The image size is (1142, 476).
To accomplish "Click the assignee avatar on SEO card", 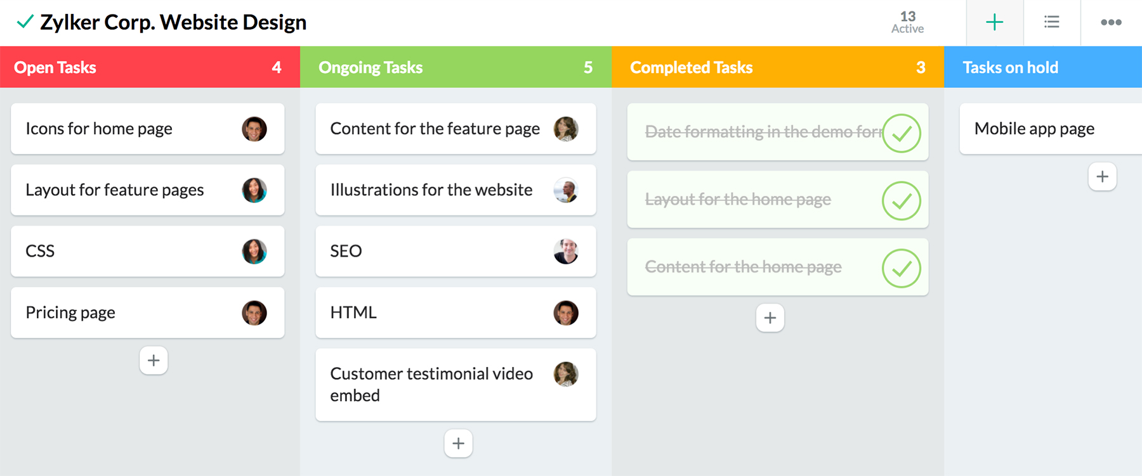I will click(x=565, y=252).
